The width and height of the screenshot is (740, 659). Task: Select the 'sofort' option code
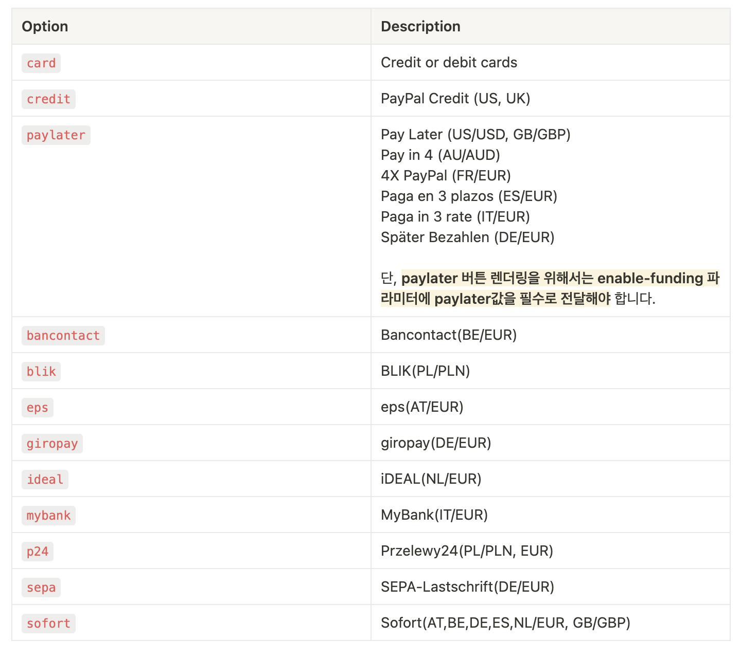point(48,623)
